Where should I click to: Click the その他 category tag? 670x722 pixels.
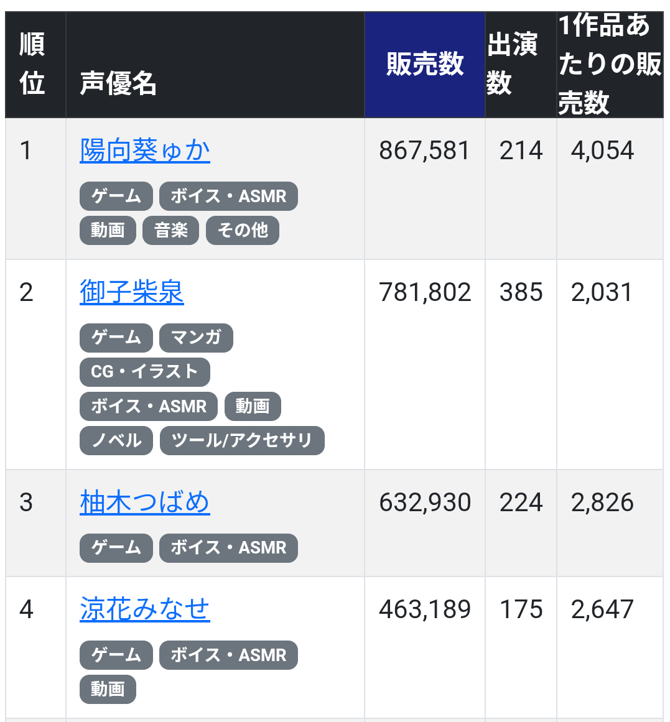[x=243, y=230]
